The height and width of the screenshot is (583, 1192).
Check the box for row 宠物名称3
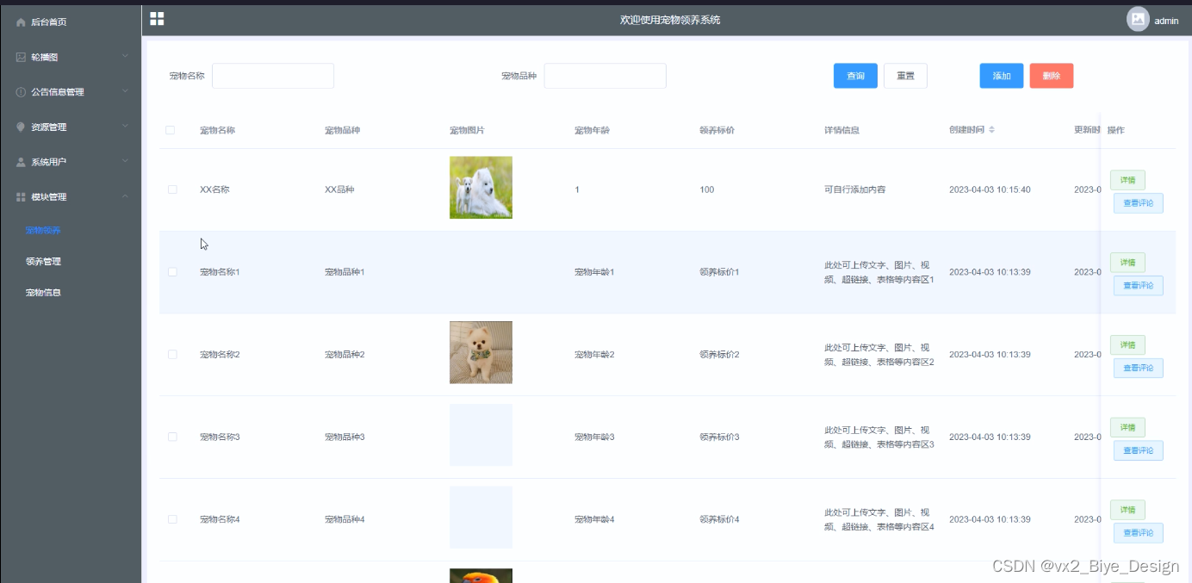coord(172,437)
